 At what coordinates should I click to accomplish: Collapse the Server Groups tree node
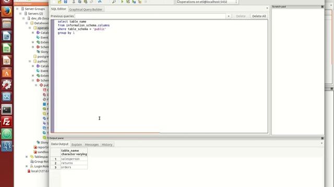(17, 9)
